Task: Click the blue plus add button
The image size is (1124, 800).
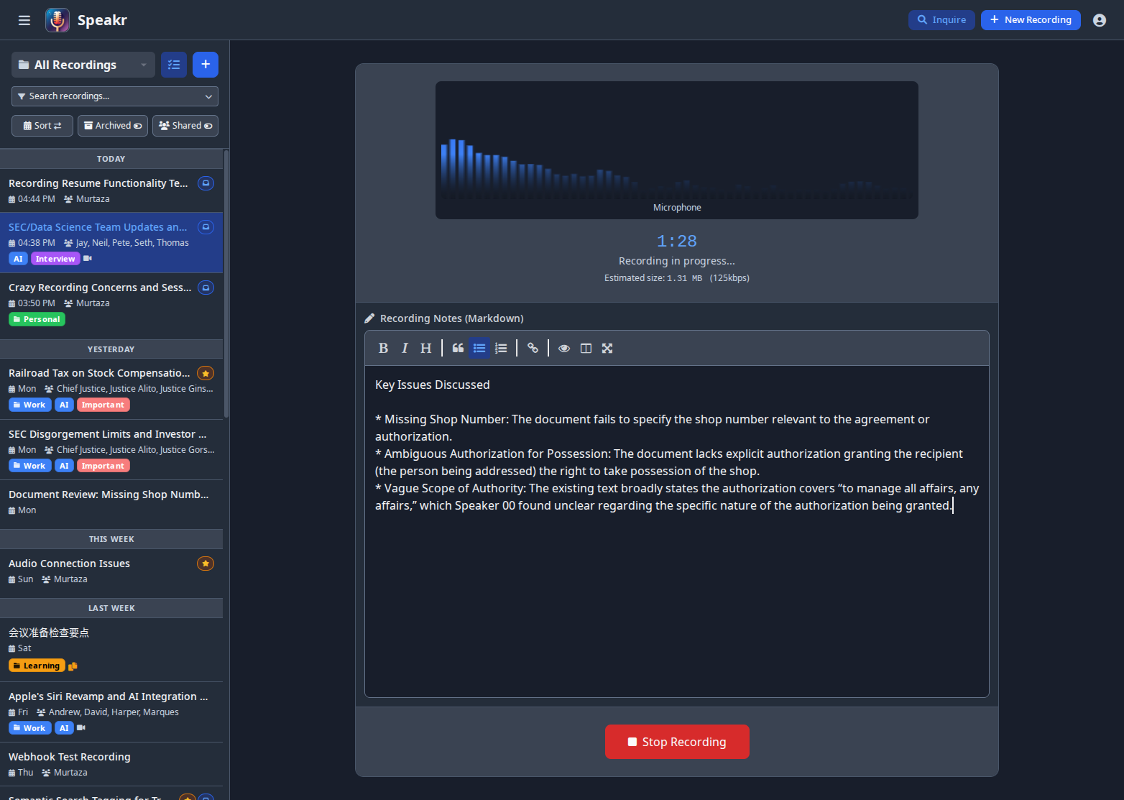Action: pyautogui.click(x=206, y=65)
